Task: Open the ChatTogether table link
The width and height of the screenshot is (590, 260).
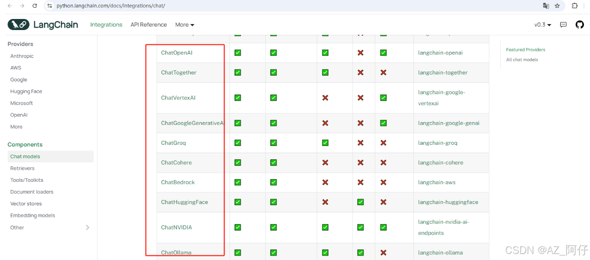Action: point(179,73)
